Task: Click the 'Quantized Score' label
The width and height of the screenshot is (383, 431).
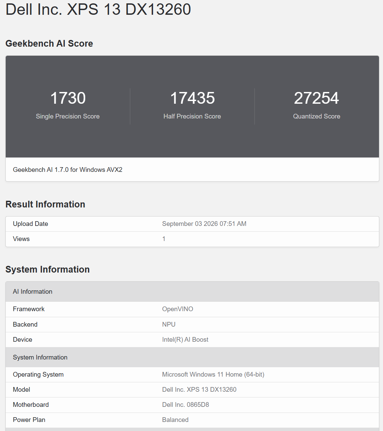Action: (x=317, y=116)
